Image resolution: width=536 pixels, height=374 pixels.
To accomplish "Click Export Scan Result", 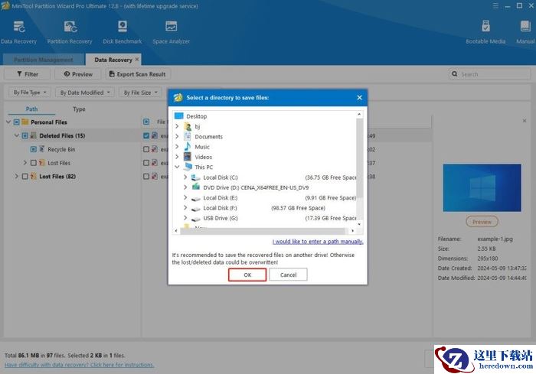I will [138, 74].
